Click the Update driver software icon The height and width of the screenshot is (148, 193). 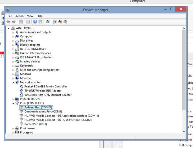pos(55,22)
